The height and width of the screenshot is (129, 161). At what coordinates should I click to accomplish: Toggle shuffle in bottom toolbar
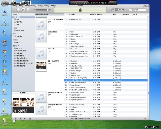pos(20,119)
